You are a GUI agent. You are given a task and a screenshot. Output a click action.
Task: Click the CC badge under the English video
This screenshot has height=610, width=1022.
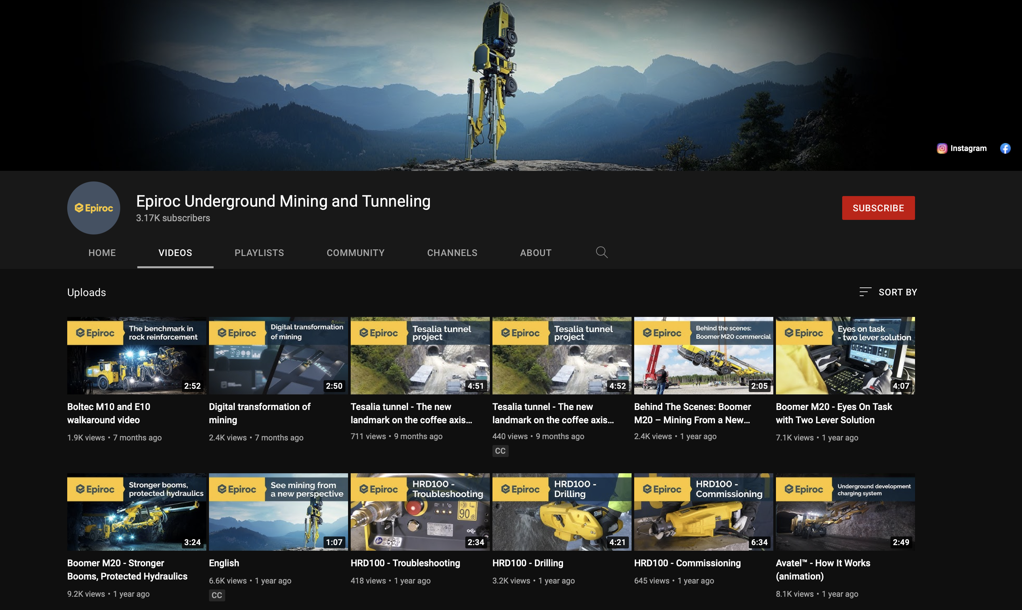[217, 595]
